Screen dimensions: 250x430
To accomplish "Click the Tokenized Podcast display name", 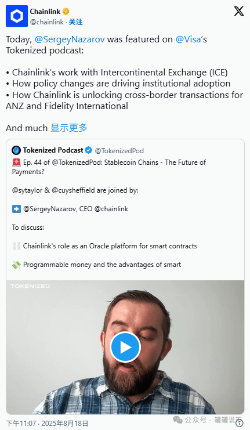I will click(53, 150).
